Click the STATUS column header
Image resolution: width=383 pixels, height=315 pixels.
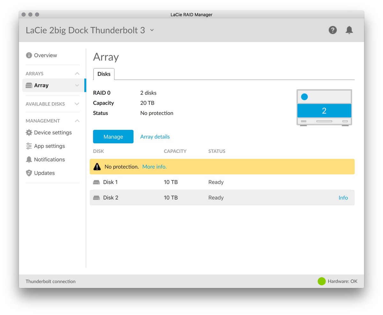217,151
